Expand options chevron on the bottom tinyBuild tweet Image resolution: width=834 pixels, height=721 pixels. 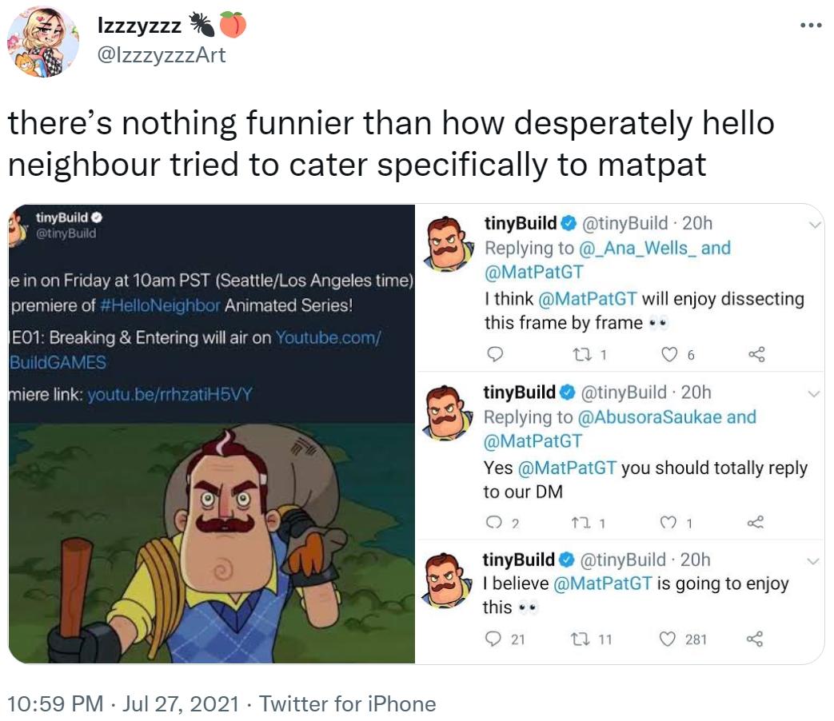click(x=815, y=564)
